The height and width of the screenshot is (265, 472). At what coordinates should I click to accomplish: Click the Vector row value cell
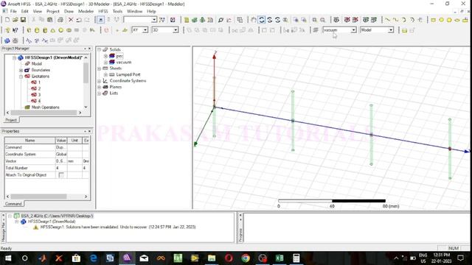pyautogui.click(x=61, y=161)
